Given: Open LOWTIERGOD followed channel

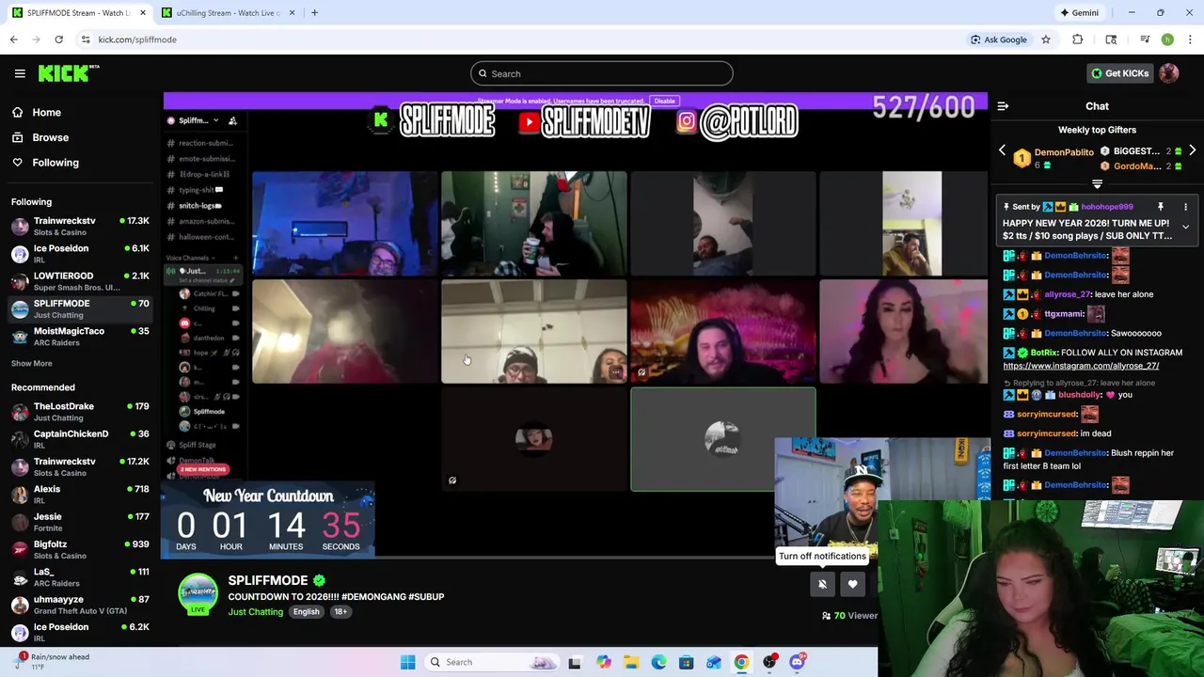Looking at the screenshot, I should tap(80, 281).
